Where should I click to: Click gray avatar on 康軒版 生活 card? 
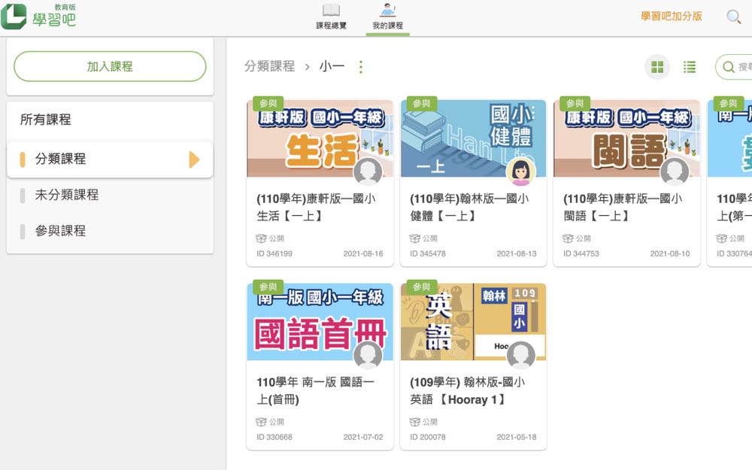click(368, 171)
